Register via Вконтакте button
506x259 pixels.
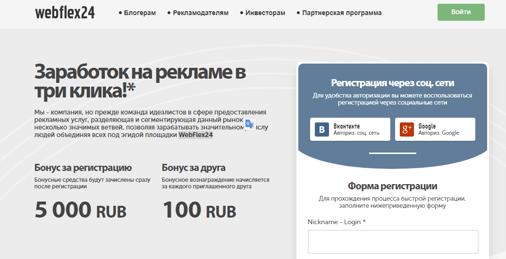point(350,129)
